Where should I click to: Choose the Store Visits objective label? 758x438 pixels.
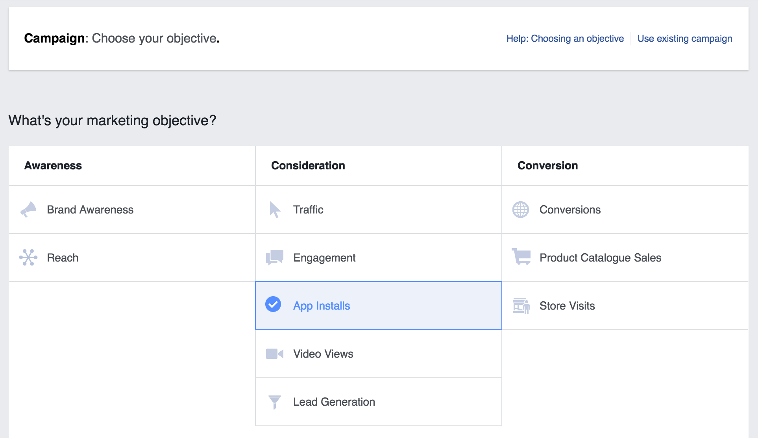tap(567, 306)
